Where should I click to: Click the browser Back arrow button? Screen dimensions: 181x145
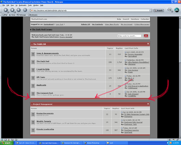point(6,10)
